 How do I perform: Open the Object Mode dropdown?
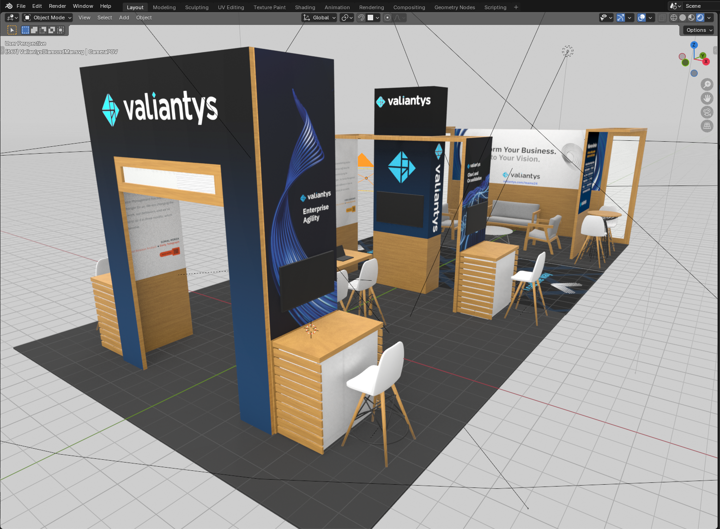[48, 18]
